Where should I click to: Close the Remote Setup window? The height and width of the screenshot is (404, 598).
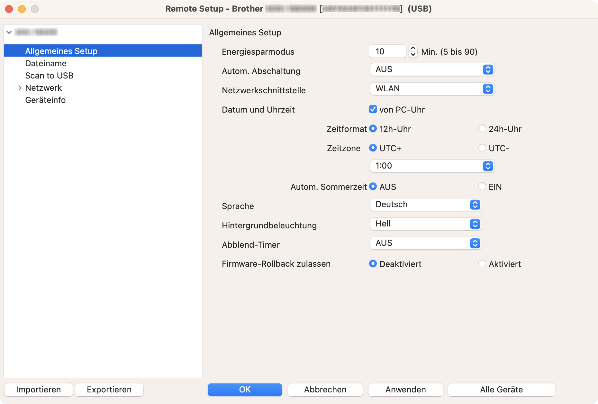tap(9, 9)
